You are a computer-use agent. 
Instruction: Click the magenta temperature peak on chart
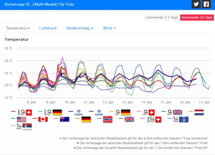pyautogui.click(x=63, y=58)
